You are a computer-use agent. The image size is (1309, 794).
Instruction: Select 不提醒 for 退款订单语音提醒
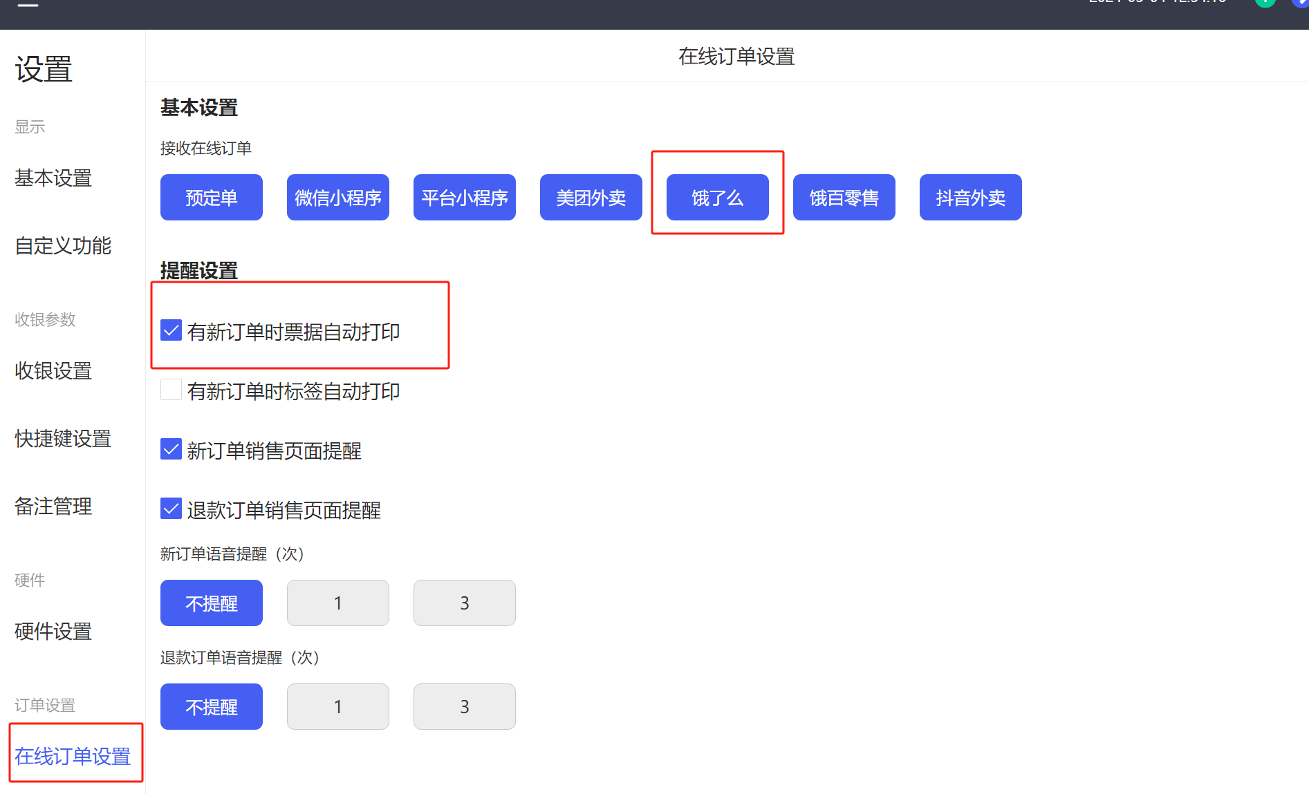211,707
